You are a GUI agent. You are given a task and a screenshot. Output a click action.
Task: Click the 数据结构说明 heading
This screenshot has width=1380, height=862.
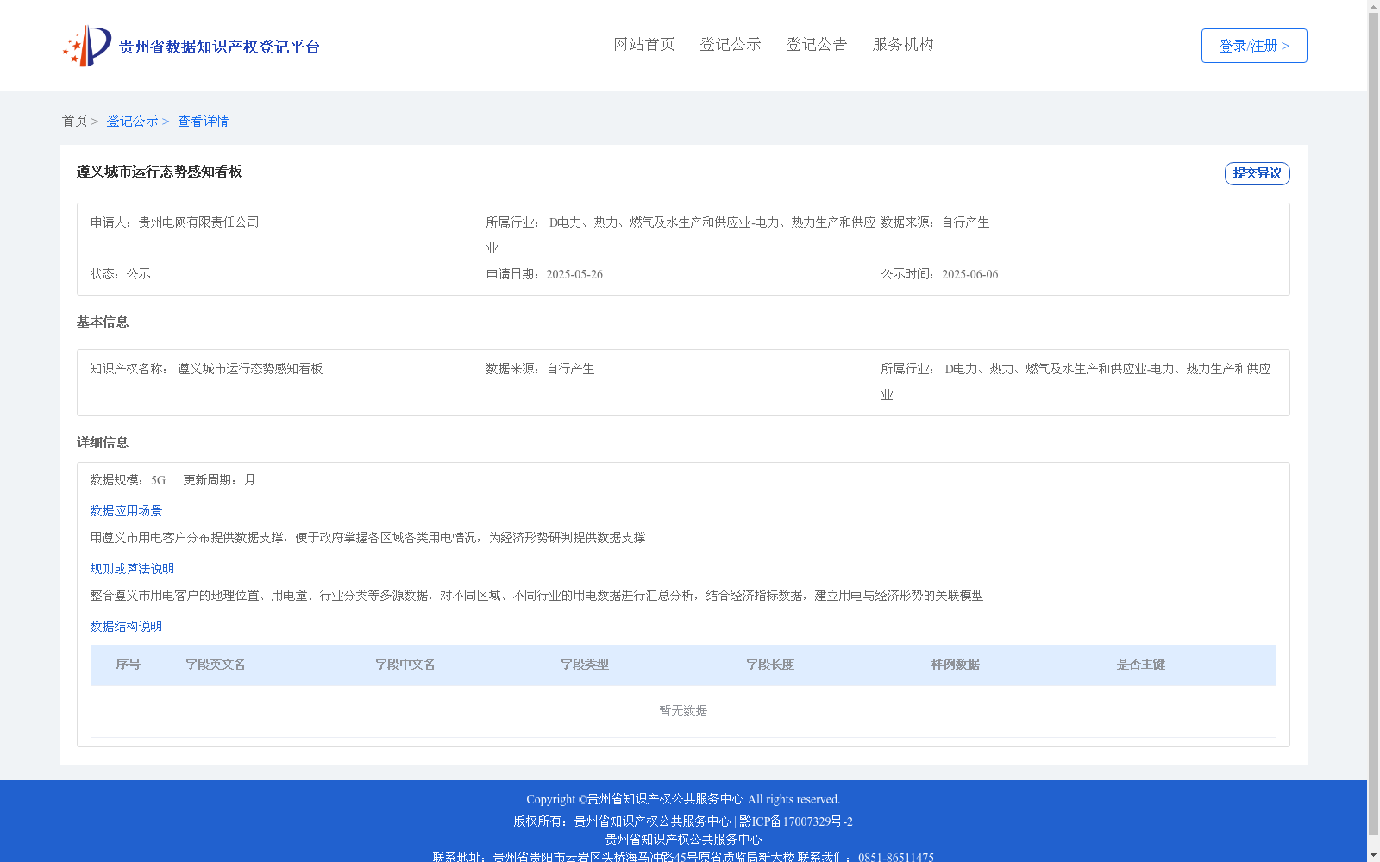(126, 627)
